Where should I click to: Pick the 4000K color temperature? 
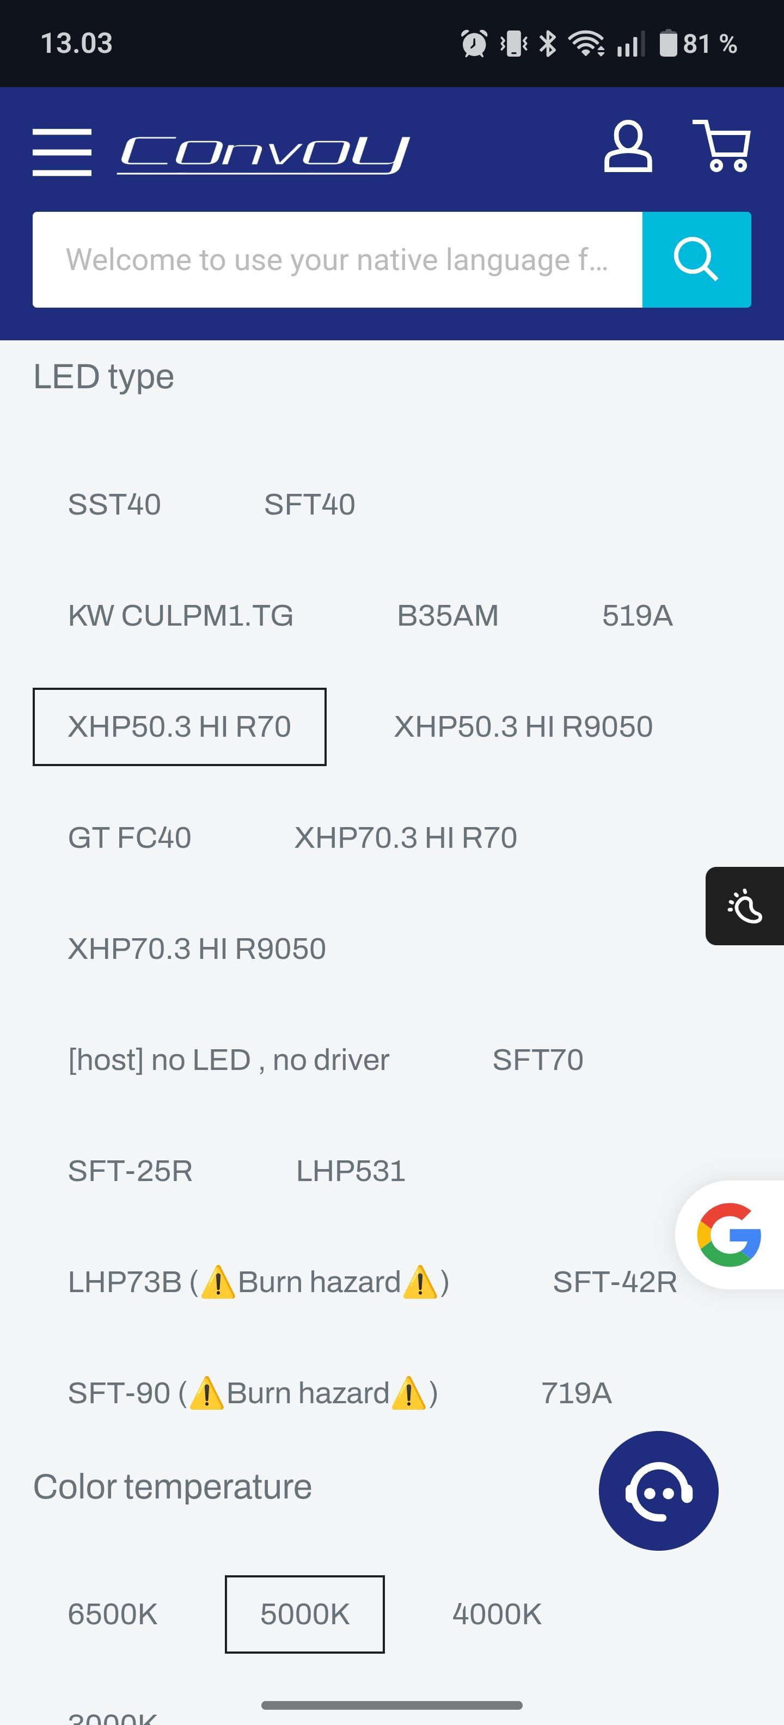497,1614
